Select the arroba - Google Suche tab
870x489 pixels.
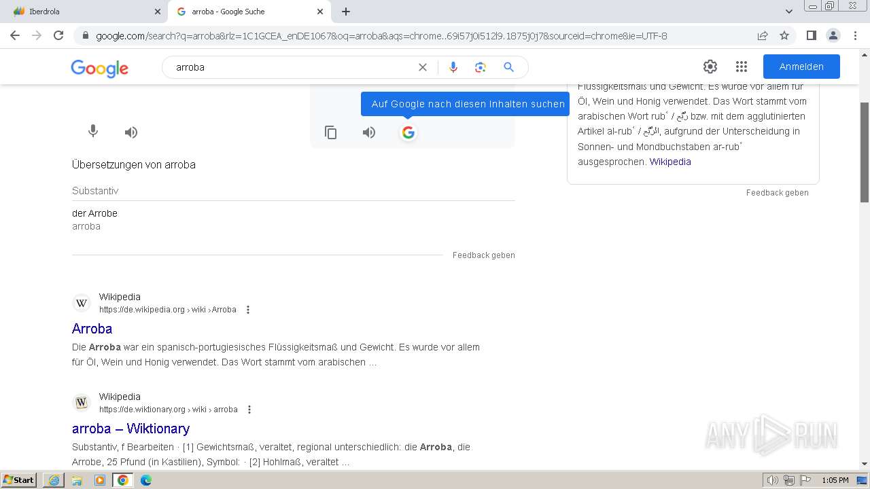249,12
